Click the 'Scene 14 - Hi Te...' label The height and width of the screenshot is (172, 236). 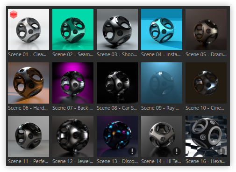tap(161, 161)
